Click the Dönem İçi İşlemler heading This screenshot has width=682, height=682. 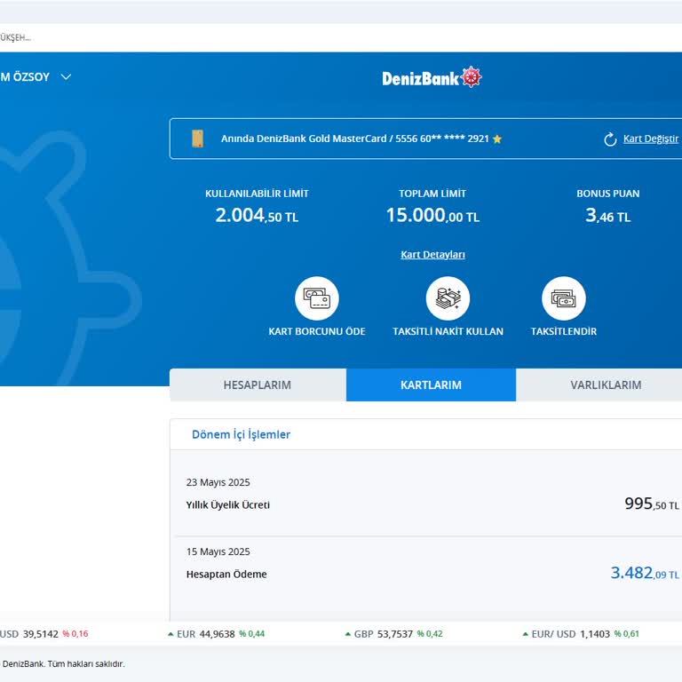point(241,434)
